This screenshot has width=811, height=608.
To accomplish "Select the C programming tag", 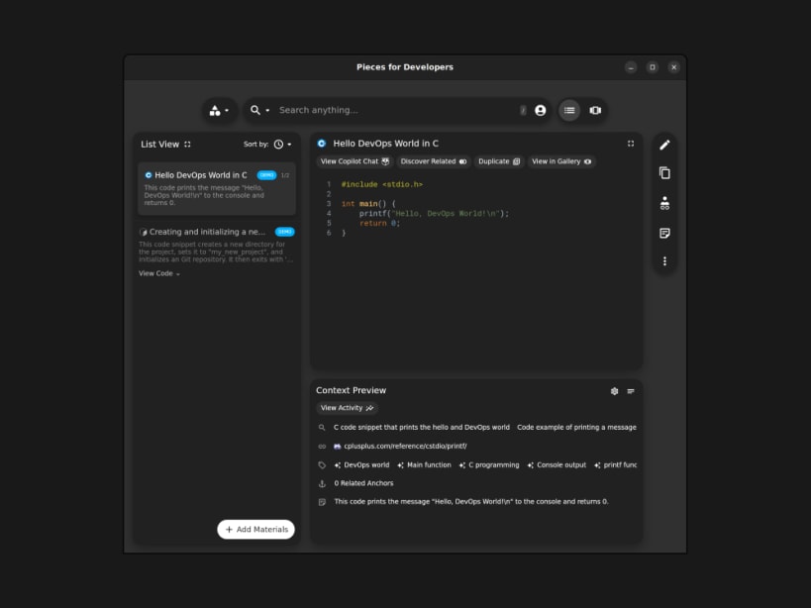I will click(x=489, y=465).
